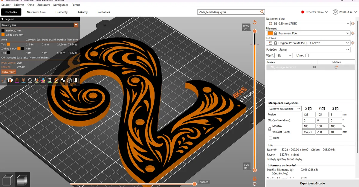Image resolution: width=359 pixels, height=187 pixels.
Task: Open print settings gear next to 0.20mm SPEED
Action: point(353,23)
